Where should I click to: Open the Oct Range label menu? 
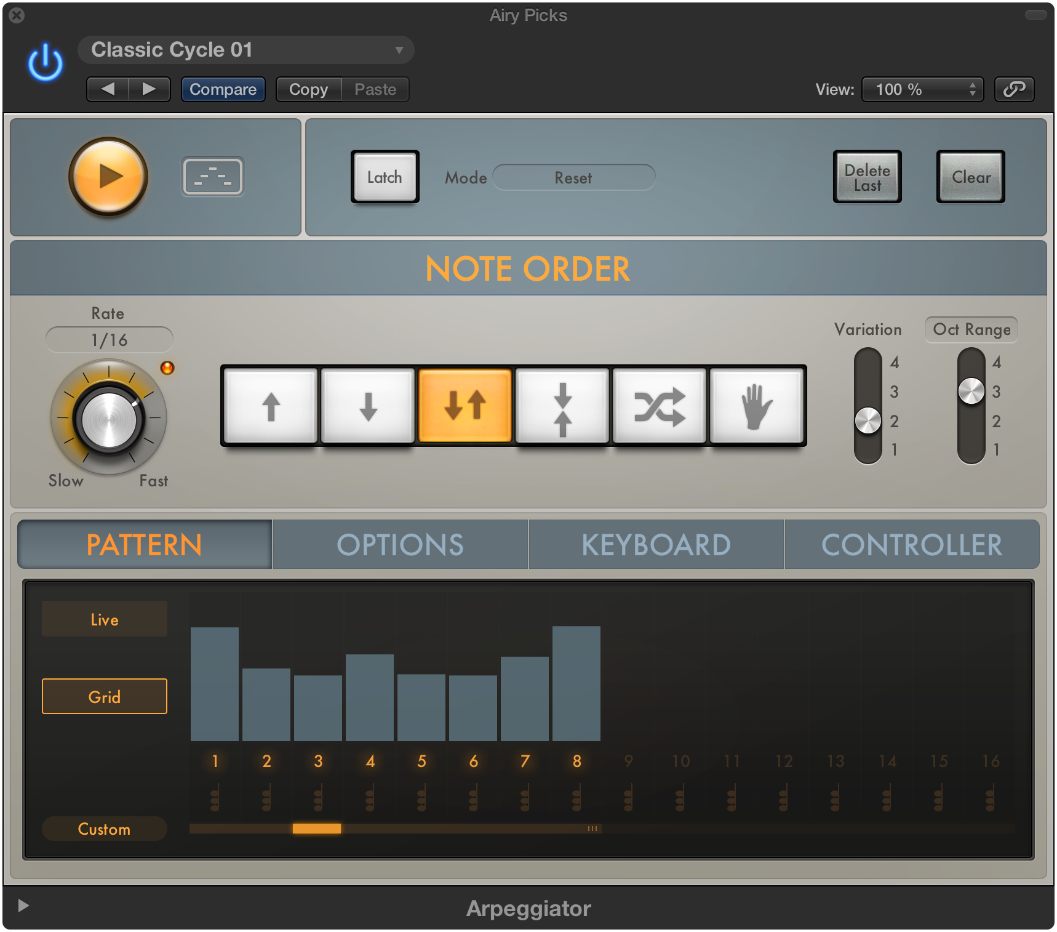pos(971,329)
